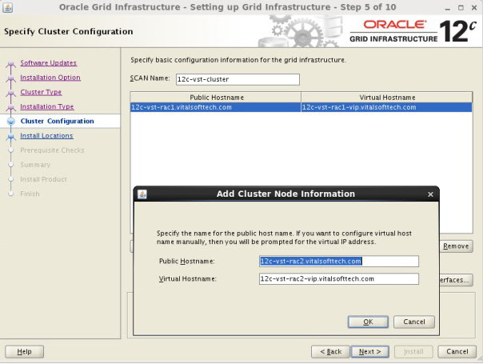Open the Installation Type step

(x=47, y=106)
